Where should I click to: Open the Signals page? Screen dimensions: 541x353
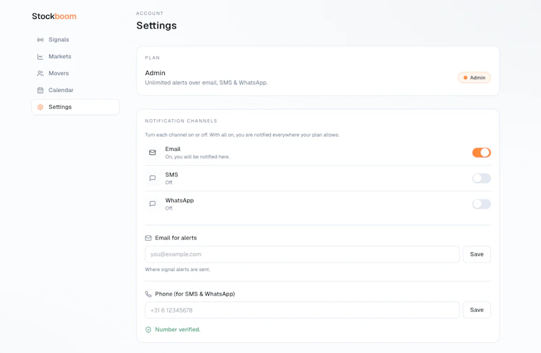[75, 40]
